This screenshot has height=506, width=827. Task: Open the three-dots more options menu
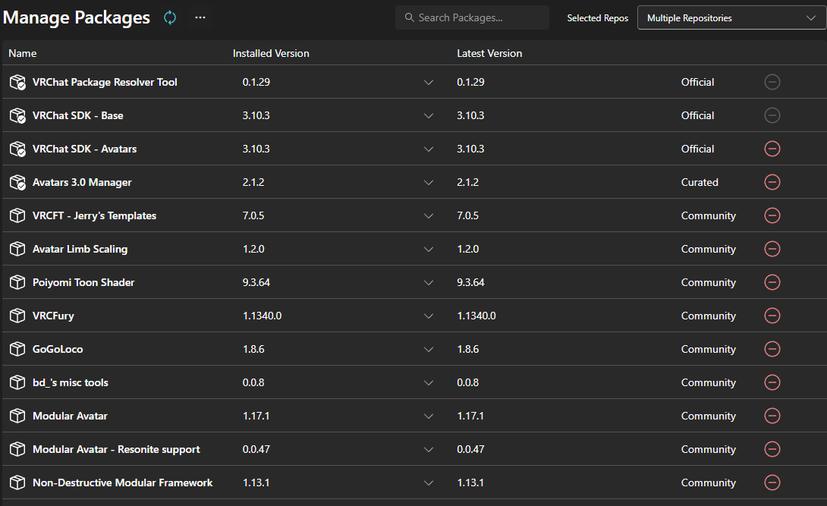(200, 17)
